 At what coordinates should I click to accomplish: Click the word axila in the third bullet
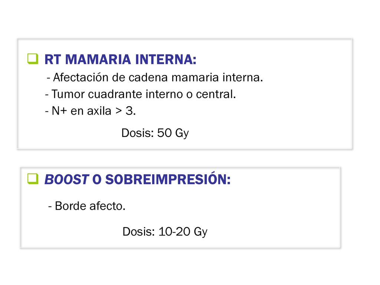[x=99, y=111]
